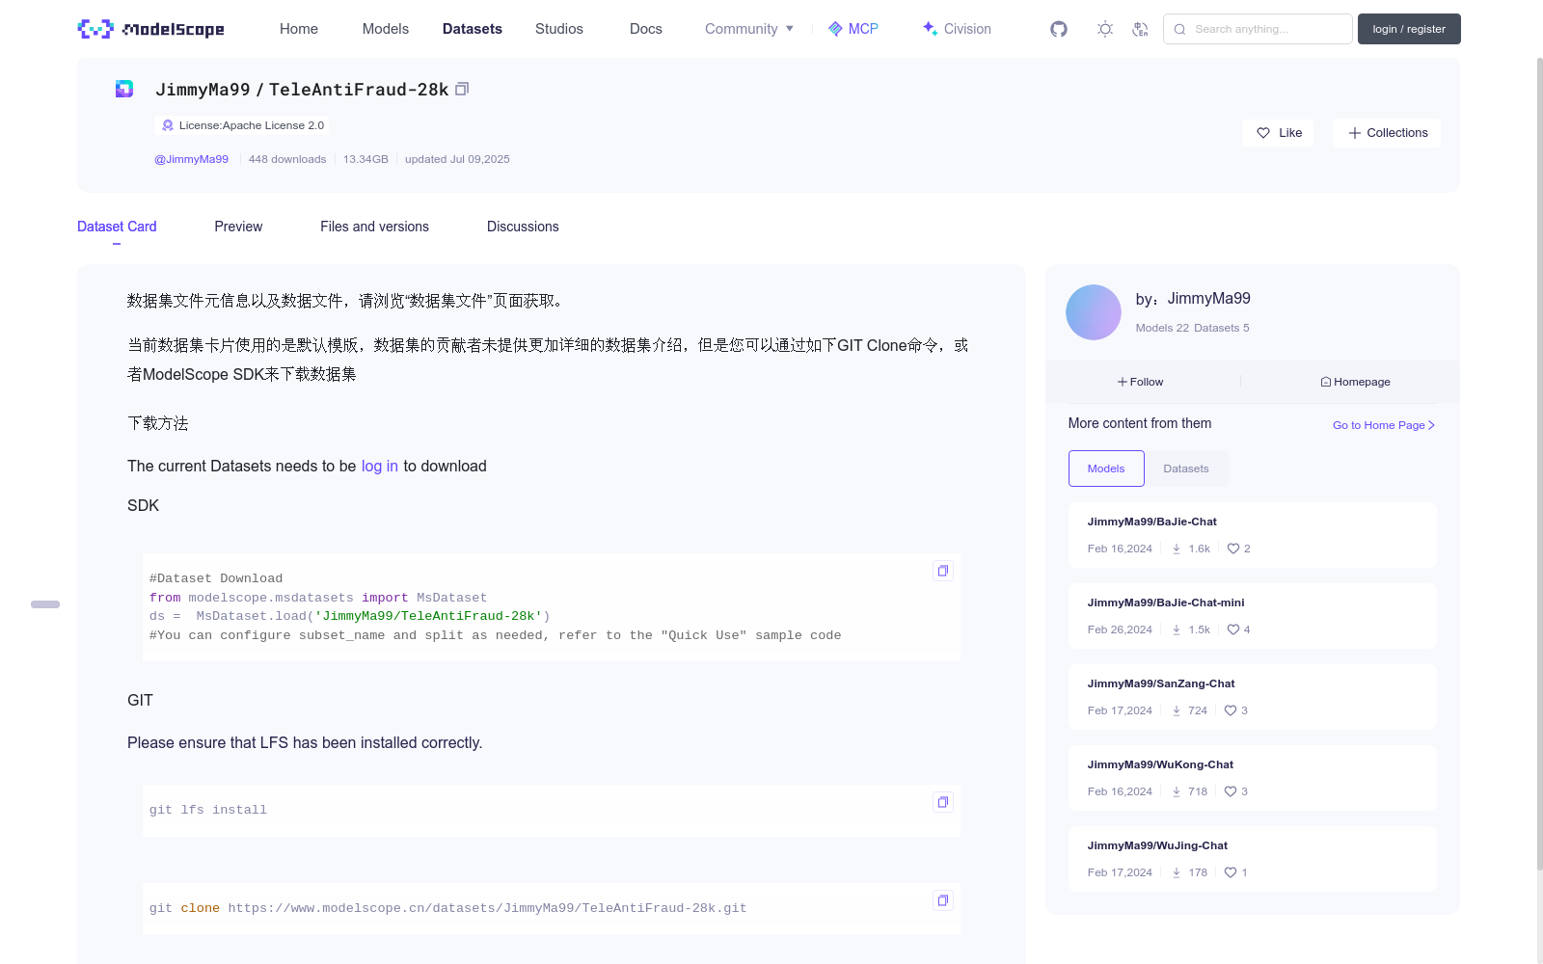Copy the git lfs install command
This screenshot has width=1543, height=964.
(x=943, y=802)
